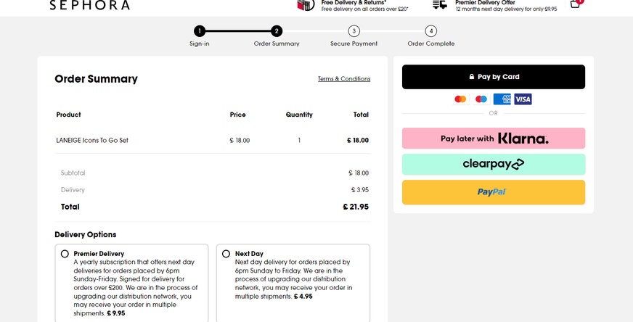Image resolution: width=633 pixels, height=322 pixels.
Task: Click the Secure Payment step label
Action: tap(354, 44)
